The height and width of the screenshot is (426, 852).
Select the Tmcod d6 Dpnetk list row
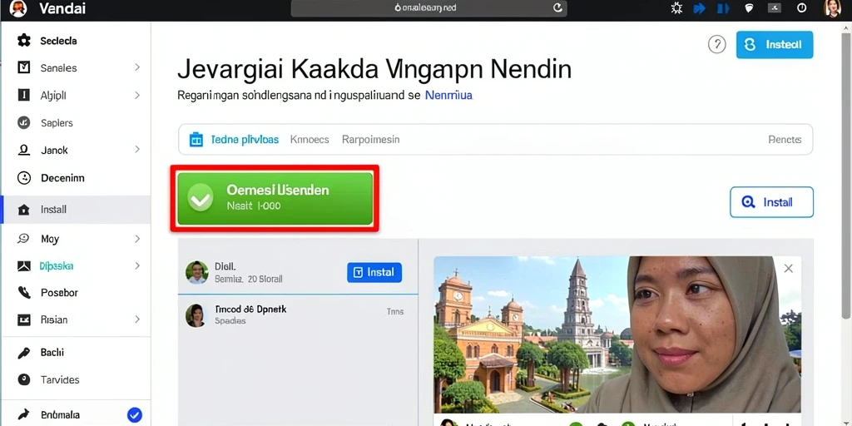click(x=298, y=315)
